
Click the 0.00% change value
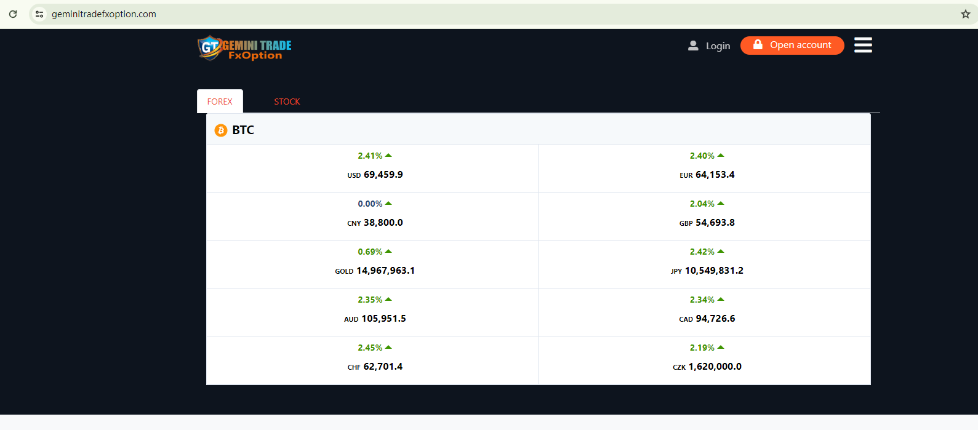coord(370,204)
